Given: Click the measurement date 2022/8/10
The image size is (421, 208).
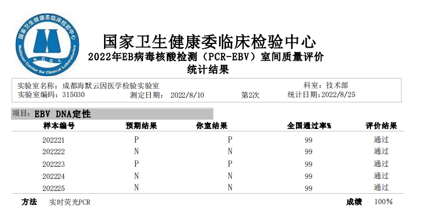Looking at the screenshot, I should (x=187, y=95).
